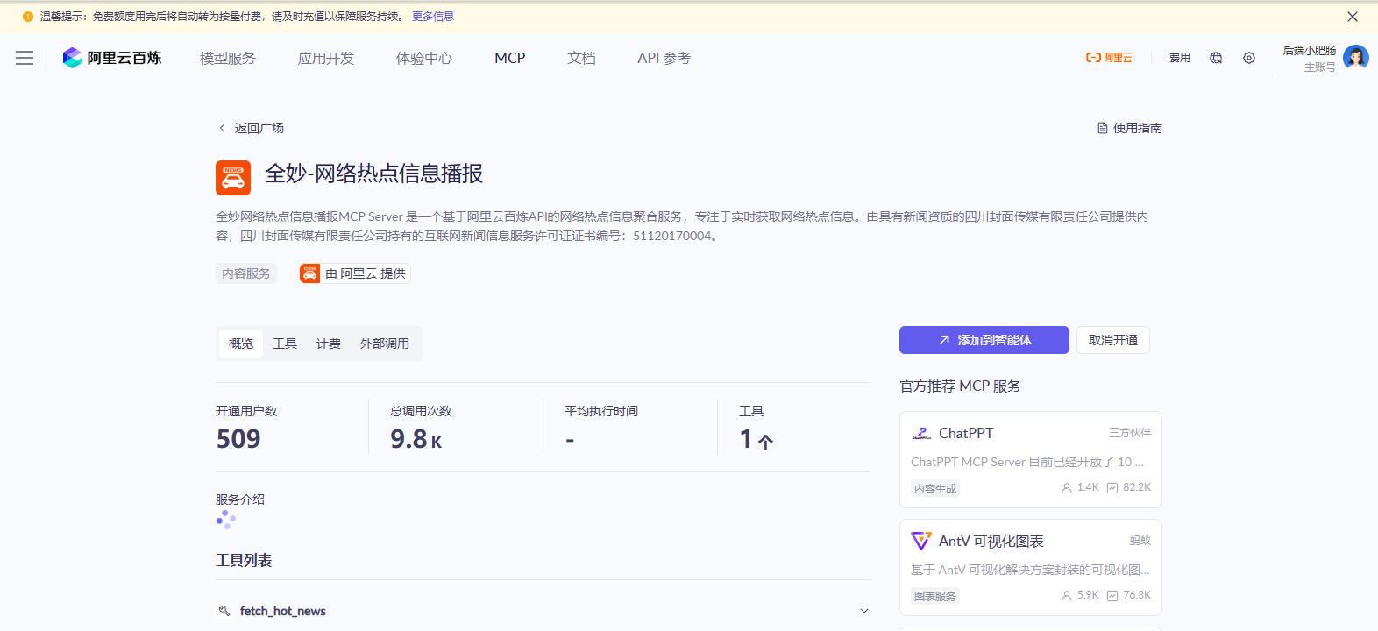Click the ChatPPT logo icon
The width and height of the screenshot is (1378, 631).
coord(921,434)
